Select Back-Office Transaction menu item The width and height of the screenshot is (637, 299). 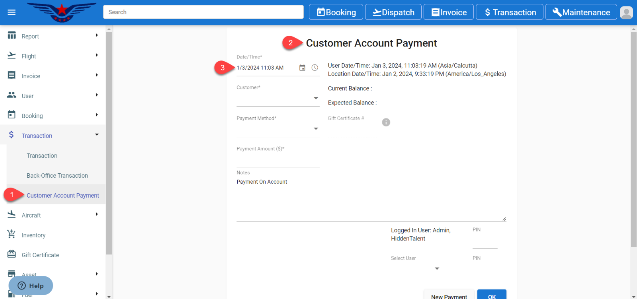[x=57, y=175]
